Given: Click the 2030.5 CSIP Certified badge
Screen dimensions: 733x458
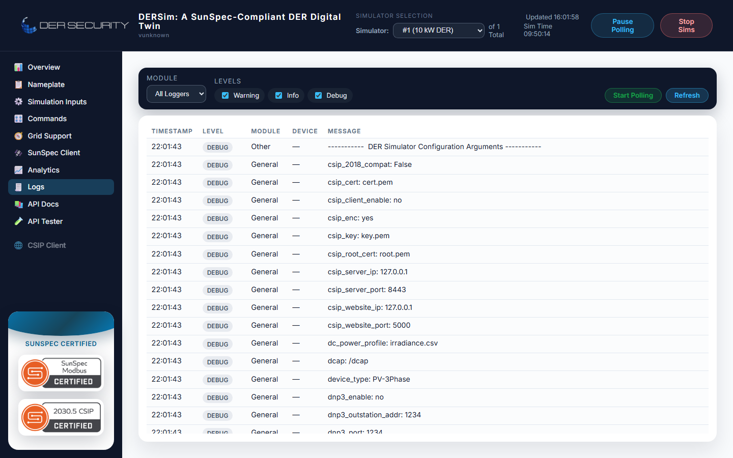Looking at the screenshot, I should [61, 417].
